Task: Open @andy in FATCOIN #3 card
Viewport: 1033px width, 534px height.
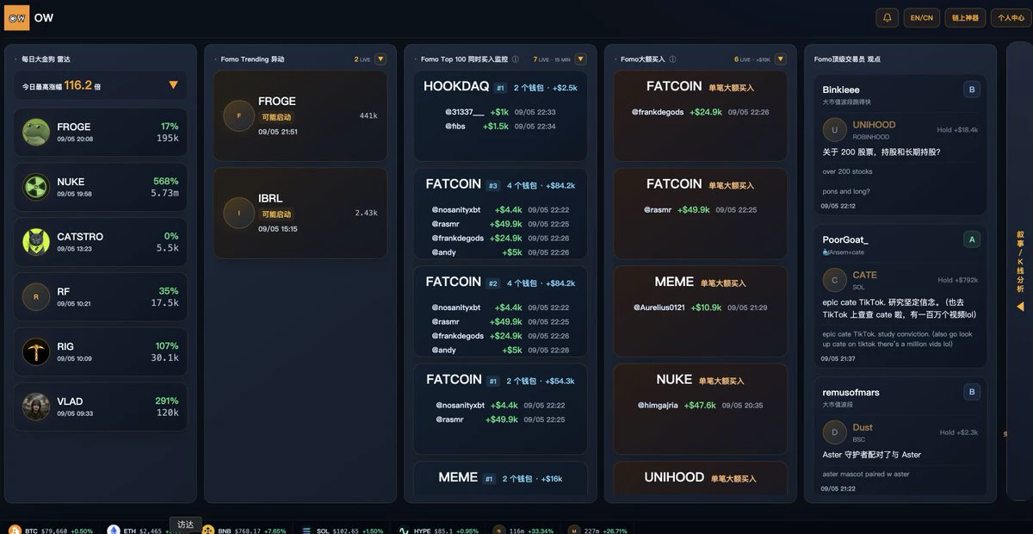Action: click(444, 252)
